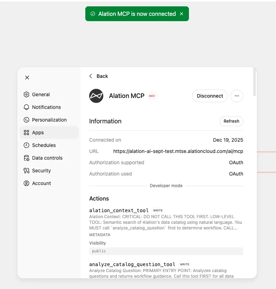
Task: Expand the Developer mode section
Action: click(x=166, y=185)
